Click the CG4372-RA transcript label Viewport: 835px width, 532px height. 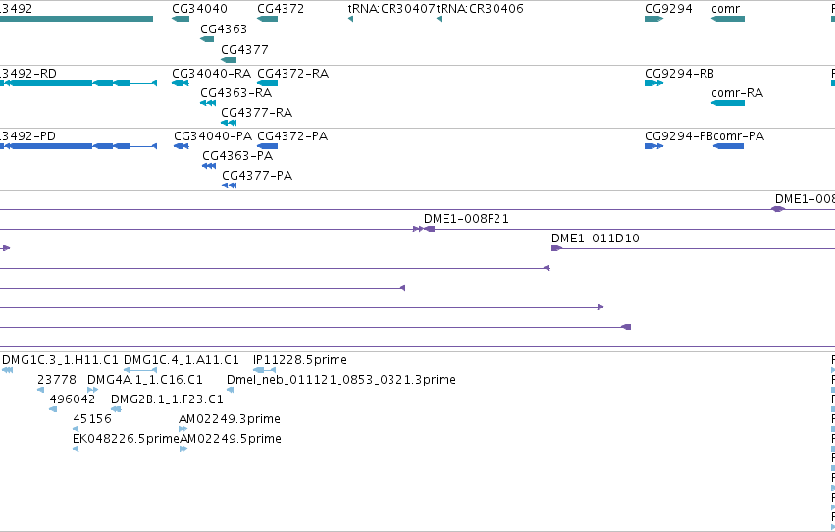tap(293, 73)
